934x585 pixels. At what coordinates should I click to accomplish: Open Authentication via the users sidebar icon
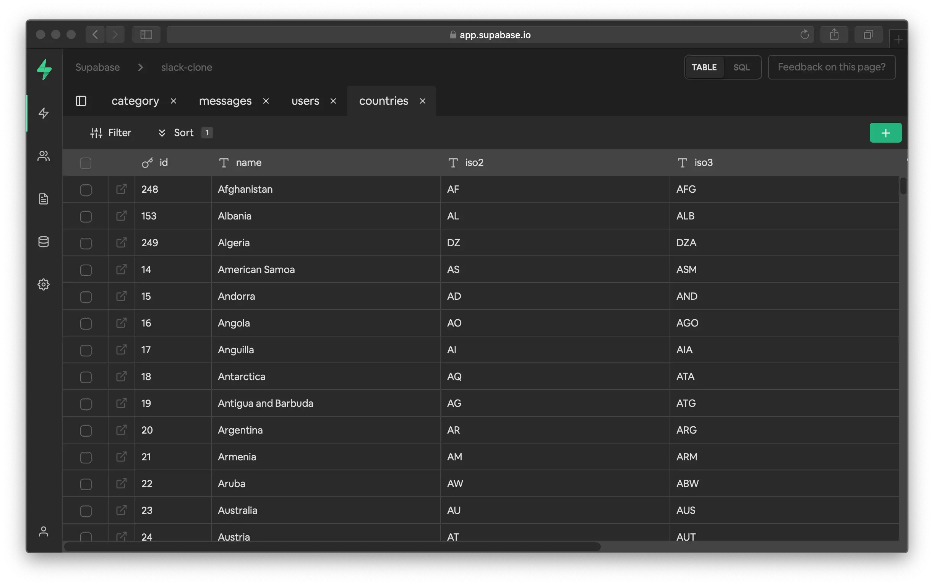coord(44,156)
